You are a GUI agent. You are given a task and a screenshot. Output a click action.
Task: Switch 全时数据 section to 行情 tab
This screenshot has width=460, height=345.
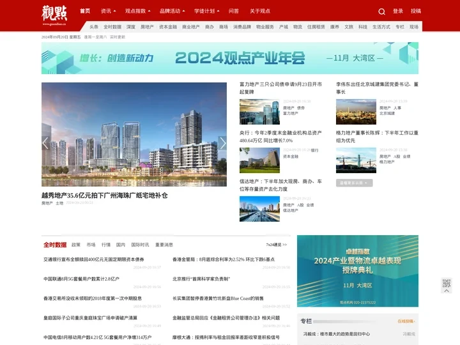106,245
